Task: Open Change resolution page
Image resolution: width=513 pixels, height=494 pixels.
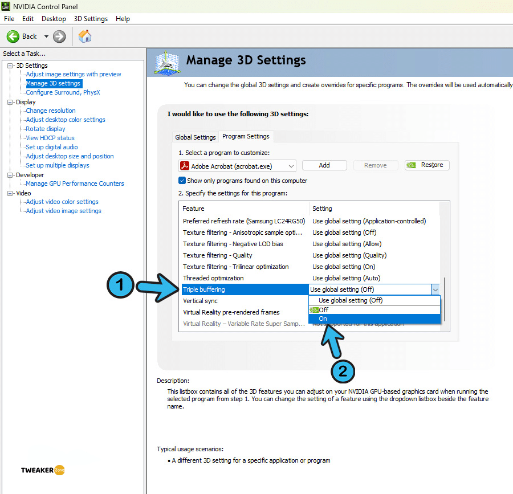Action: click(x=51, y=111)
